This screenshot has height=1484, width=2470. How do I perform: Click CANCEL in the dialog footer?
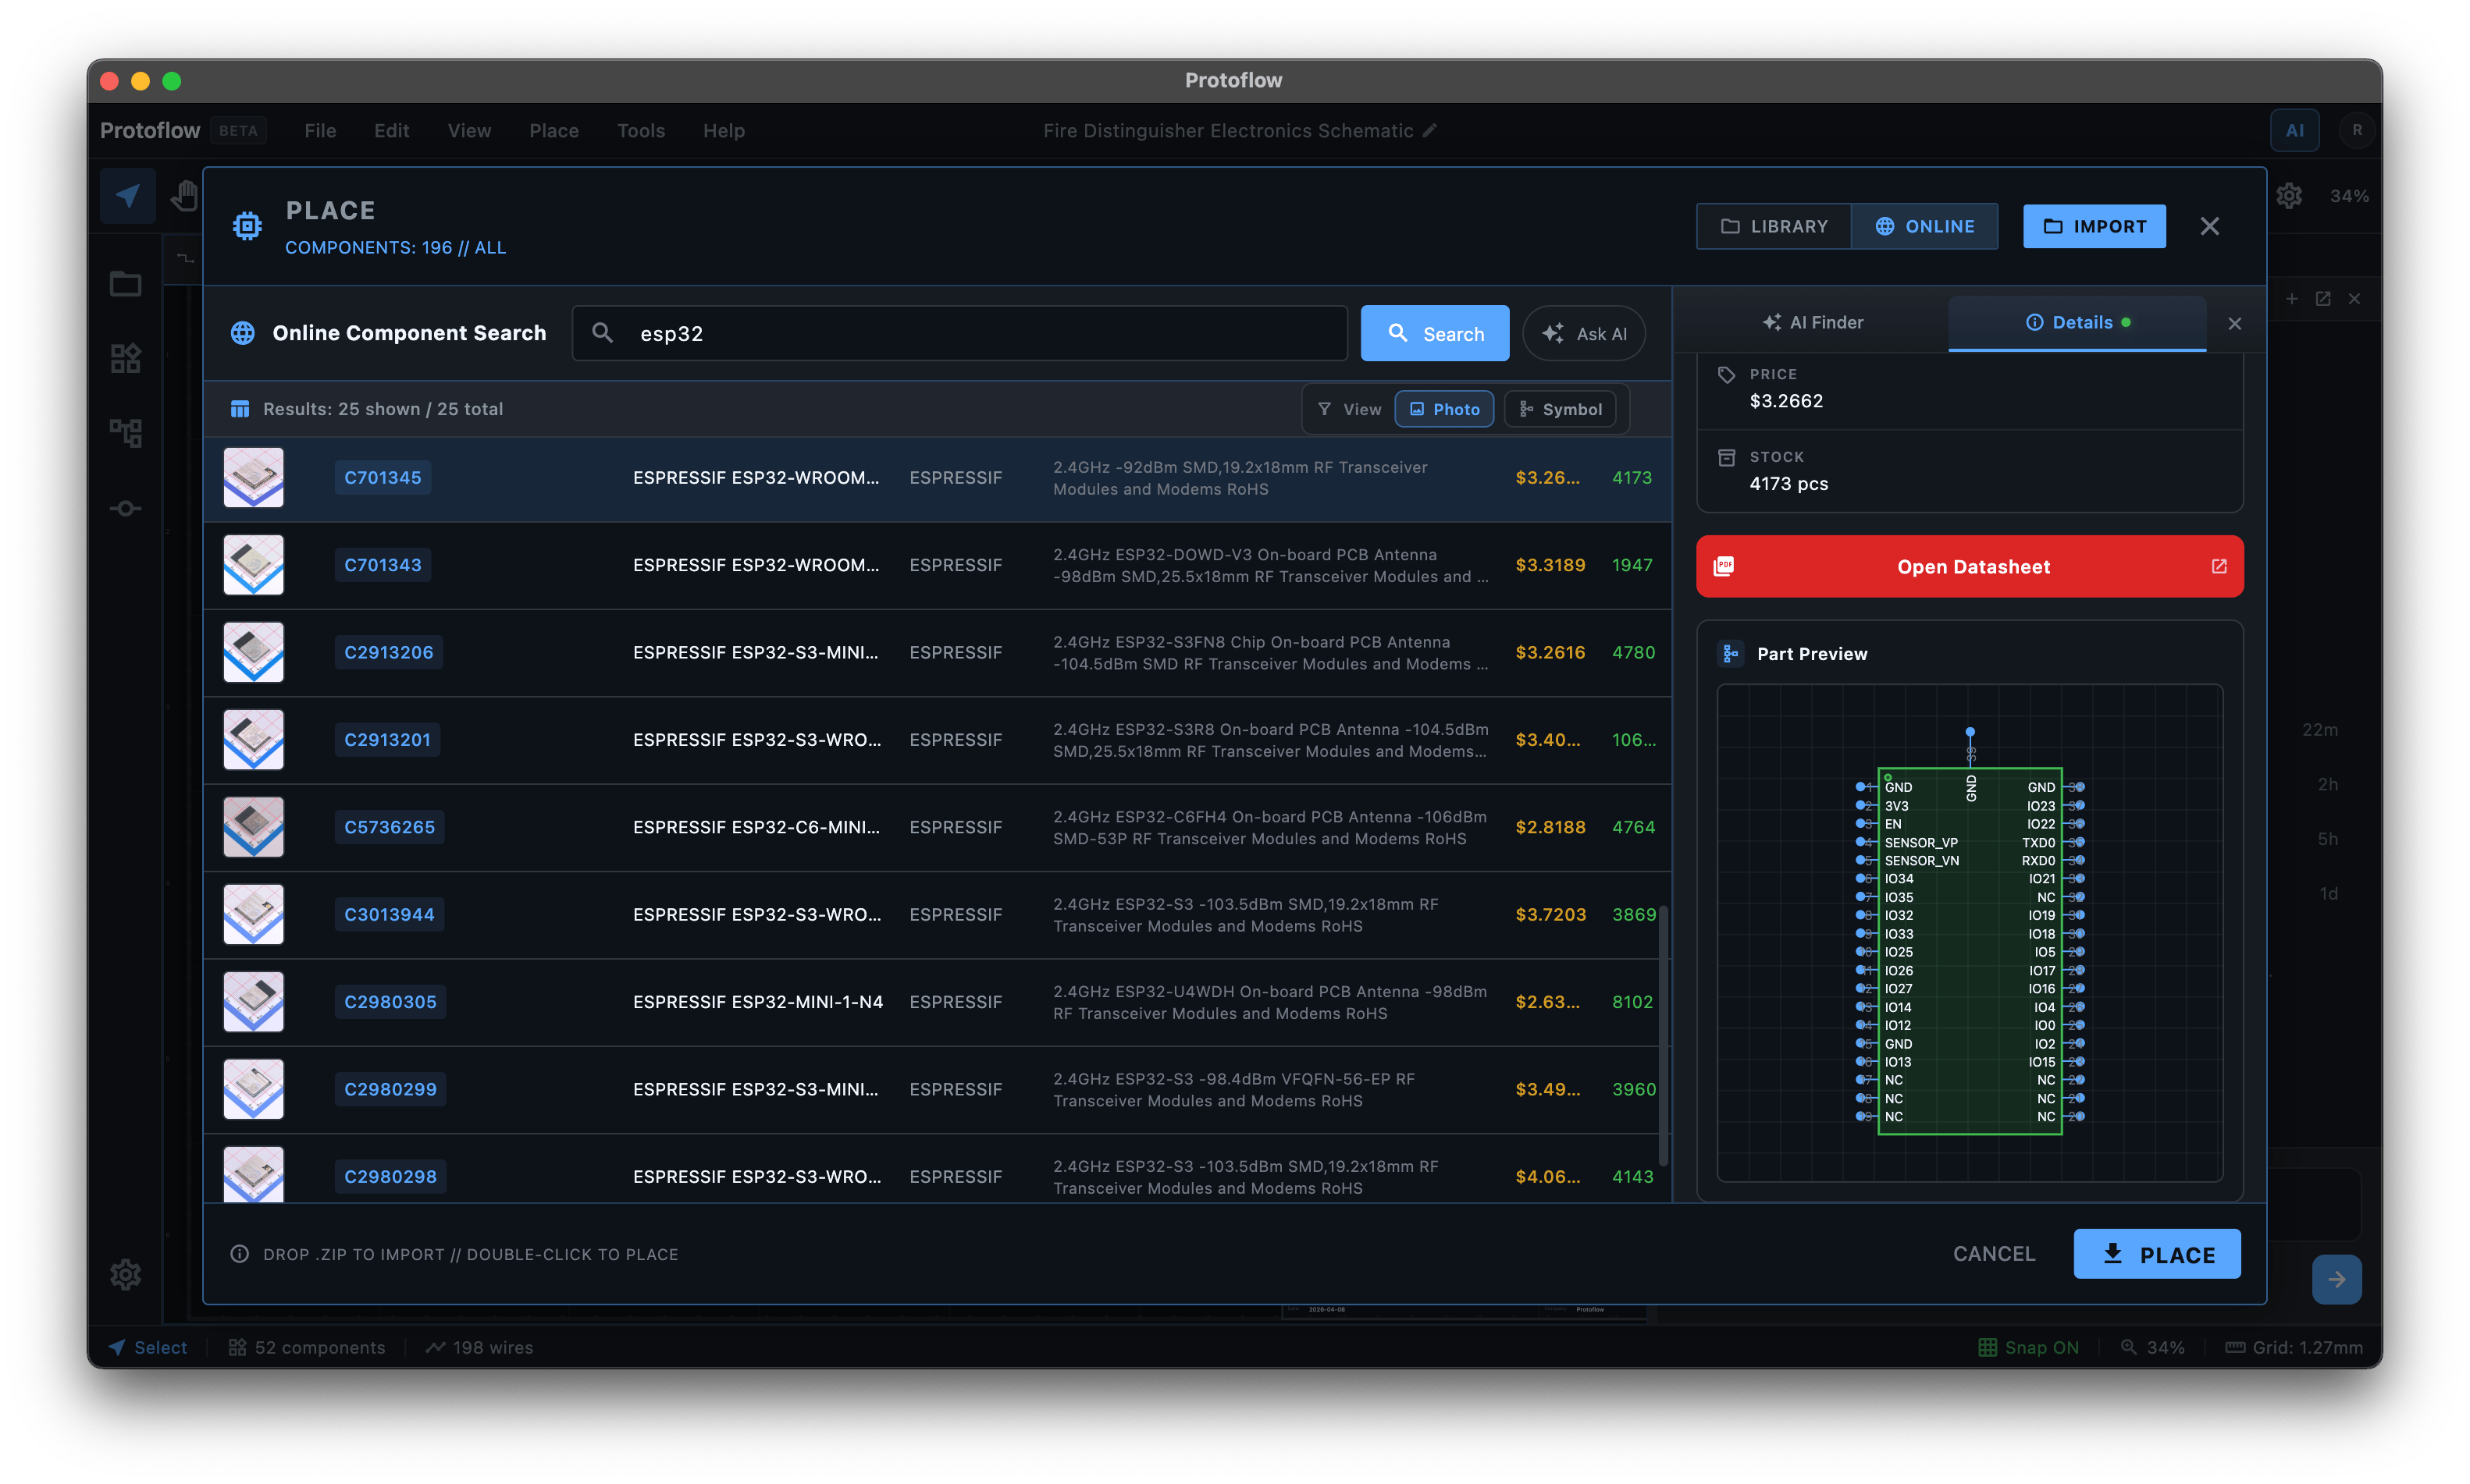pyautogui.click(x=1994, y=1254)
